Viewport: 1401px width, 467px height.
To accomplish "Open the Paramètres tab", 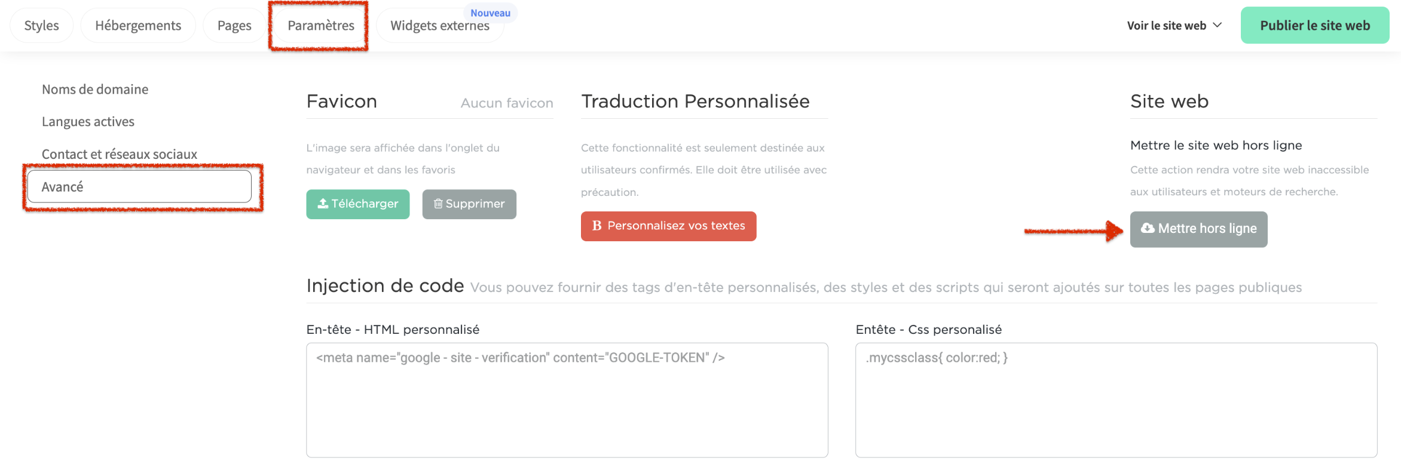I will click(320, 25).
